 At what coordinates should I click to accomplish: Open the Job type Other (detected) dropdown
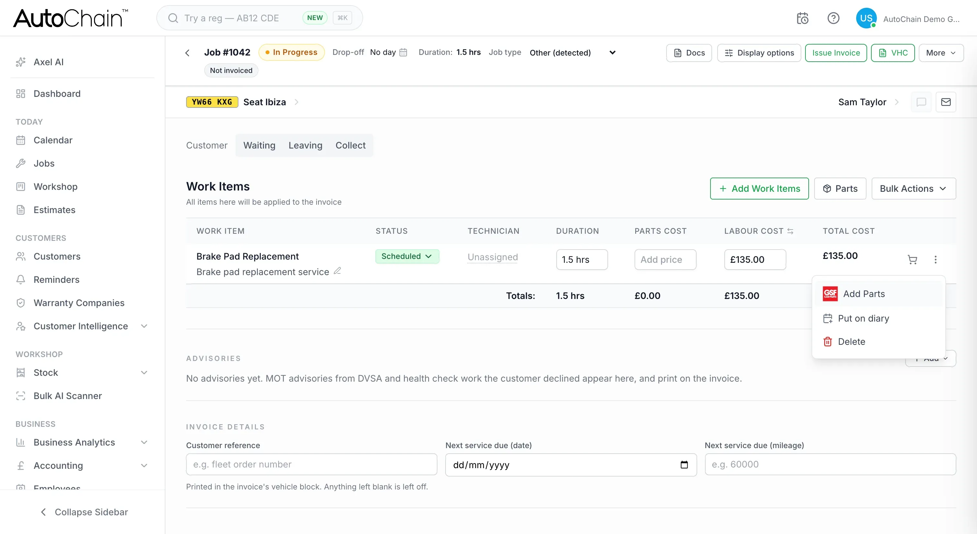tap(573, 53)
